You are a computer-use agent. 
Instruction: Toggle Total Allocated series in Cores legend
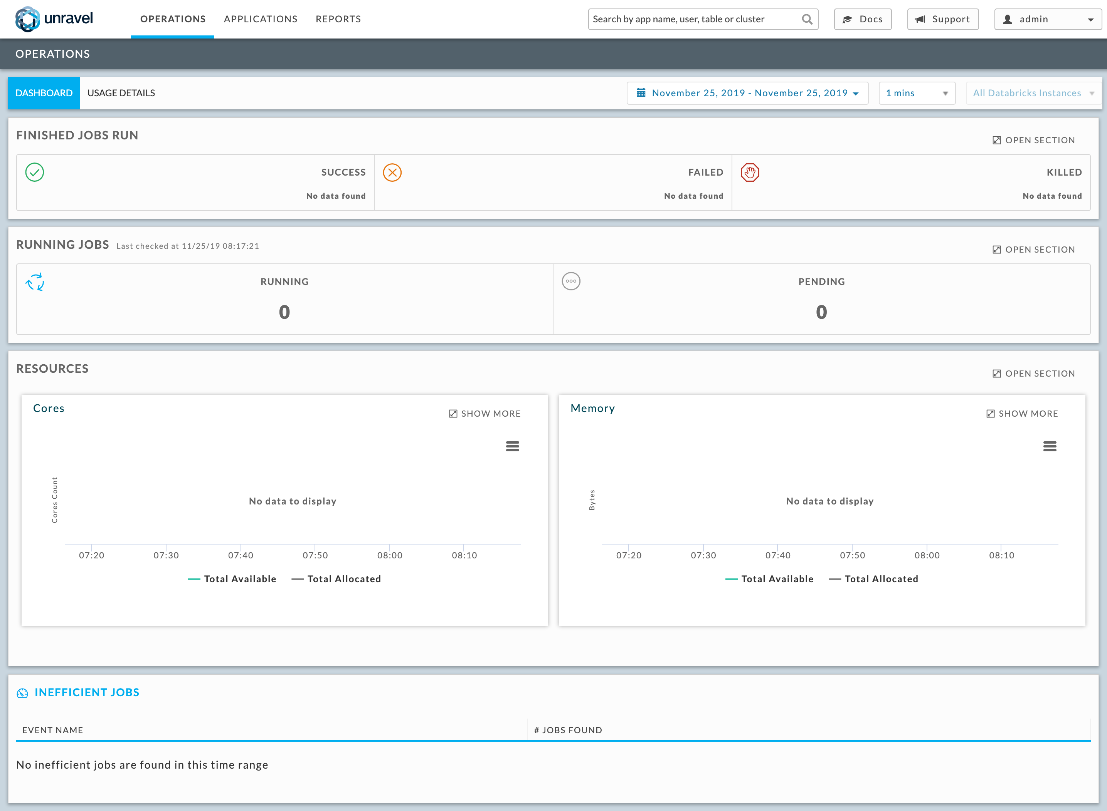(x=336, y=579)
